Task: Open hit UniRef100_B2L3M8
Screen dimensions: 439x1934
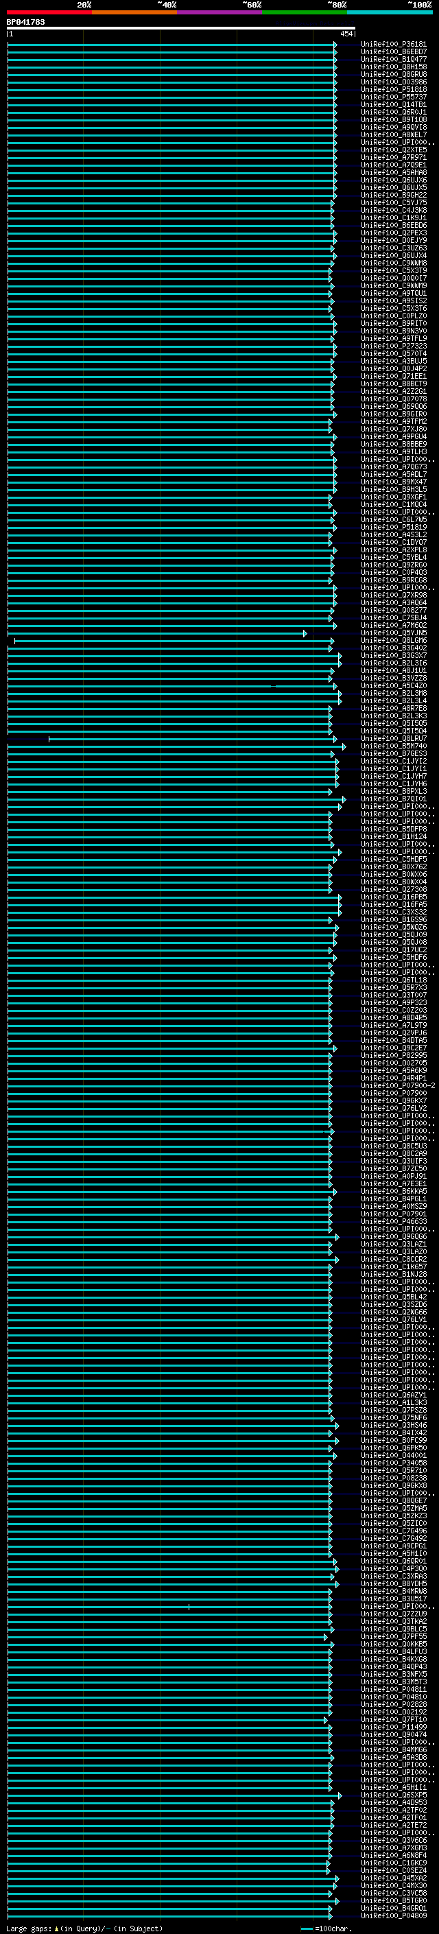Action: (394, 693)
